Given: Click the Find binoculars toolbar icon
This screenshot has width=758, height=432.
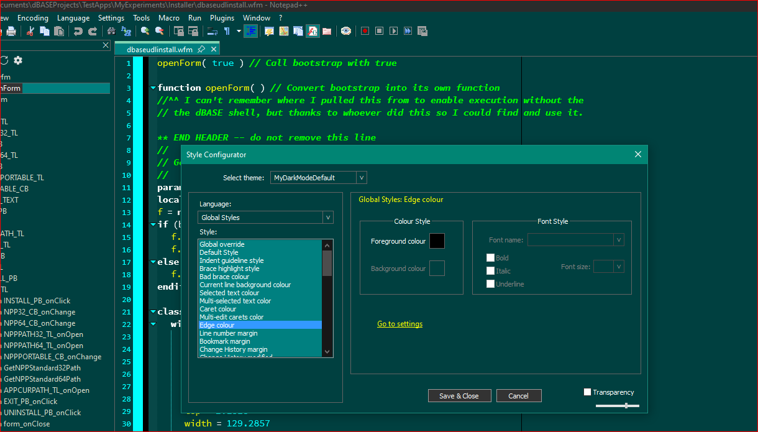Looking at the screenshot, I should tap(111, 31).
